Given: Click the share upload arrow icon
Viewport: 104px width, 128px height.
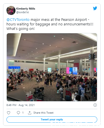Looking at the screenshot, I should click(x=30, y=113).
